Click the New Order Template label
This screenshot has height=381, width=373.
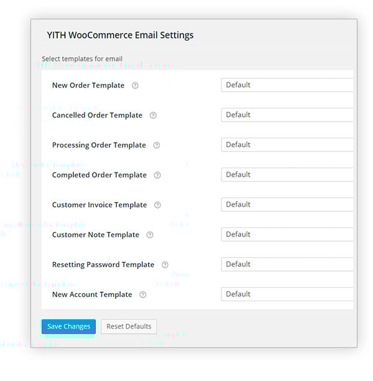(88, 86)
